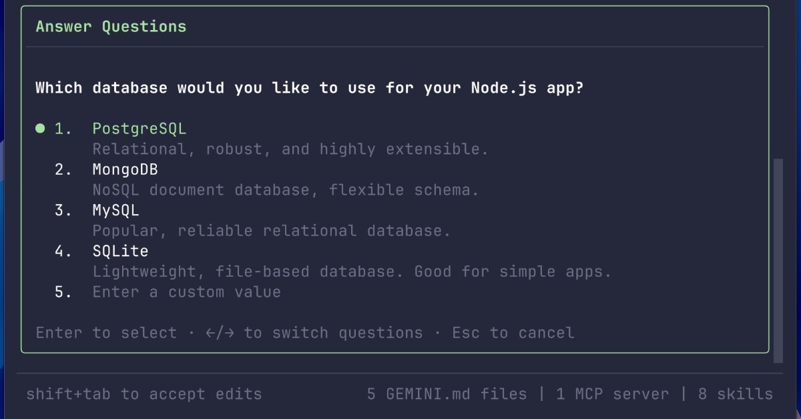Viewport: 801px width, 419px height.
Task: Click the 'Popular, reliable relational database' description
Action: point(272,231)
